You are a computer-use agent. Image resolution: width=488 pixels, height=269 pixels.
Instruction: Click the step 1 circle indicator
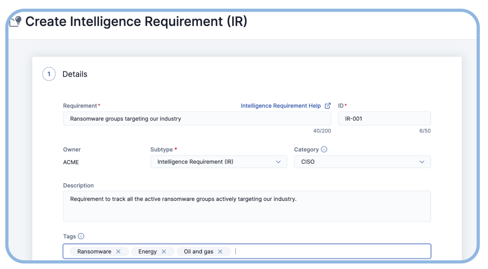tap(49, 74)
